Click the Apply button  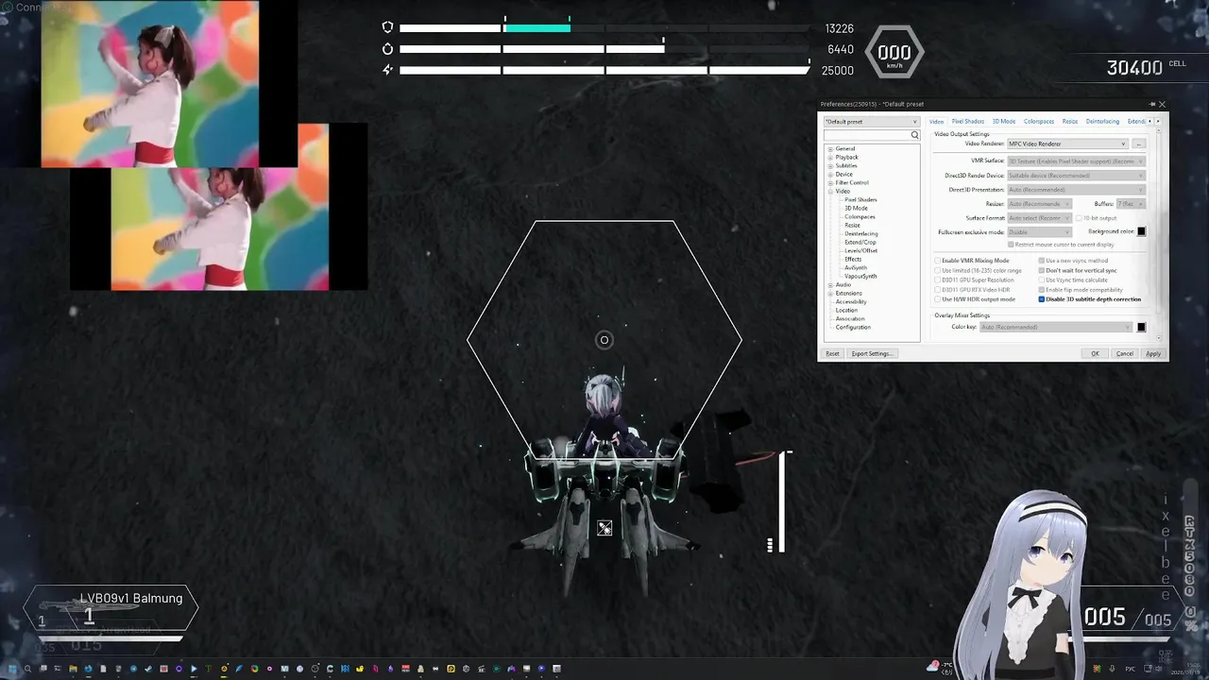[x=1153, y=353]
